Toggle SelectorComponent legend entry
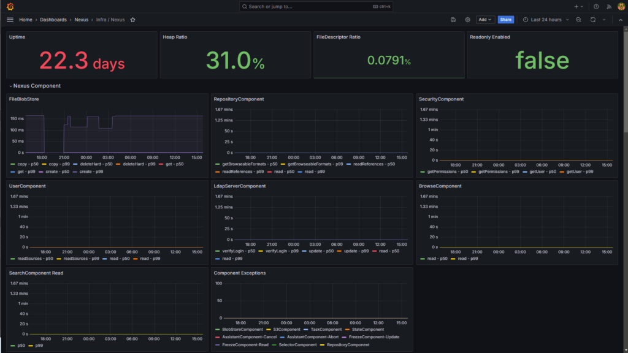 click(x=297, y=344)
